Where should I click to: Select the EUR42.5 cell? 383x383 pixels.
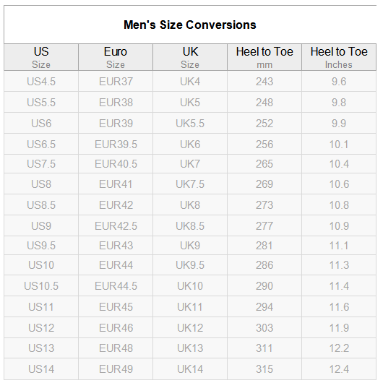116,225
